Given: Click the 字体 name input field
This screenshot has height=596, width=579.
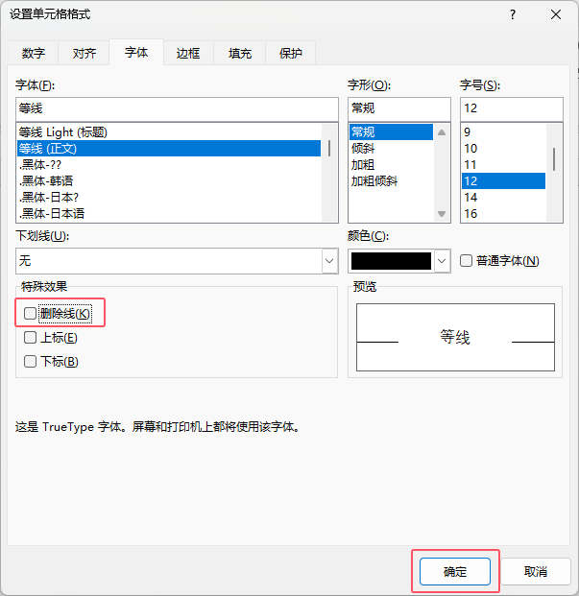Looking at the screenshot, I should click(x=177, y=108).
